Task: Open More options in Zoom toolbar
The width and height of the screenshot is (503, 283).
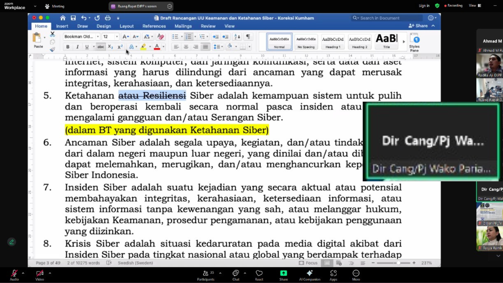Action: tap(356, 275)
